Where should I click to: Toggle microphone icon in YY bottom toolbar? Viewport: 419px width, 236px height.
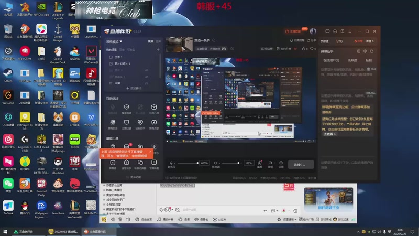coord(120,219)
